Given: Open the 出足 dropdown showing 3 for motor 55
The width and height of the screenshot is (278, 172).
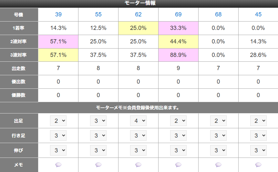Looking at the screenshot, I should coord(98,121).
